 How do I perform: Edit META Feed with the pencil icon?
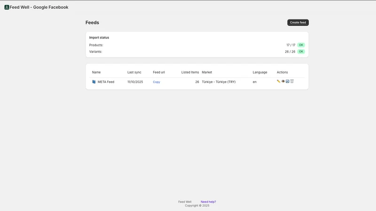click(x=278, y=81)
